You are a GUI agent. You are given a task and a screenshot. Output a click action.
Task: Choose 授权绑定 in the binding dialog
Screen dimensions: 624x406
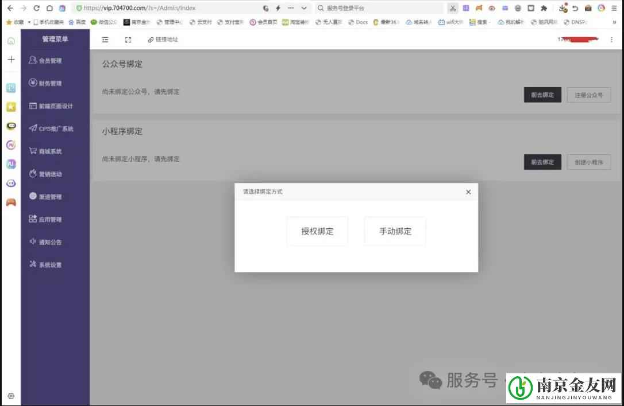coord(317,231)
